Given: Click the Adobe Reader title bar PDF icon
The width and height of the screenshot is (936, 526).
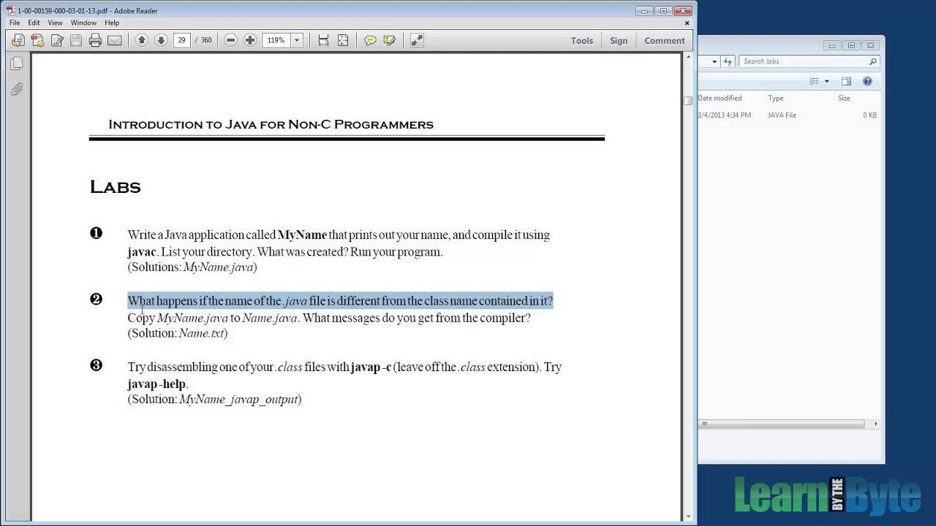Looking at the screenshot, I should point(11,10).
